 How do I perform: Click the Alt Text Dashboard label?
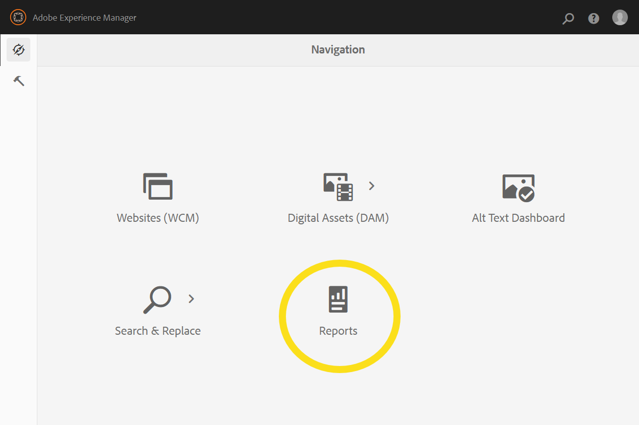coord(518,218)
